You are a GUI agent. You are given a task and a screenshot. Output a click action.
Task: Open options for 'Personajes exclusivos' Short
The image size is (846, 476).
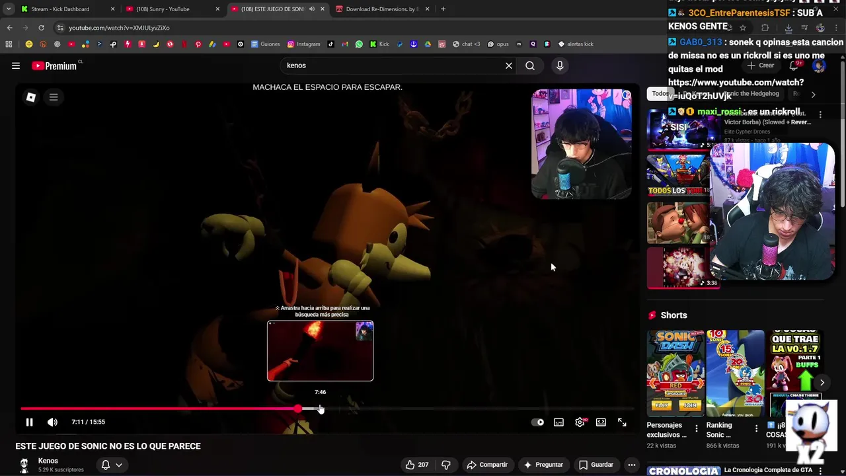[697, 428]
